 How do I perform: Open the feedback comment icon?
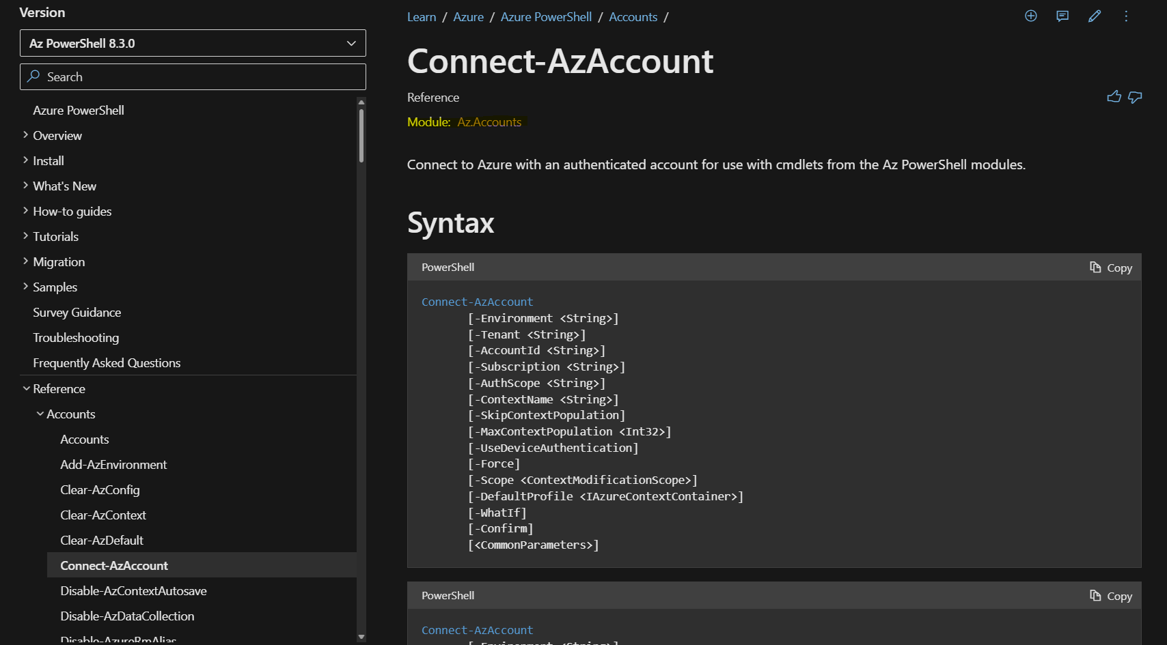[1062, 16]
